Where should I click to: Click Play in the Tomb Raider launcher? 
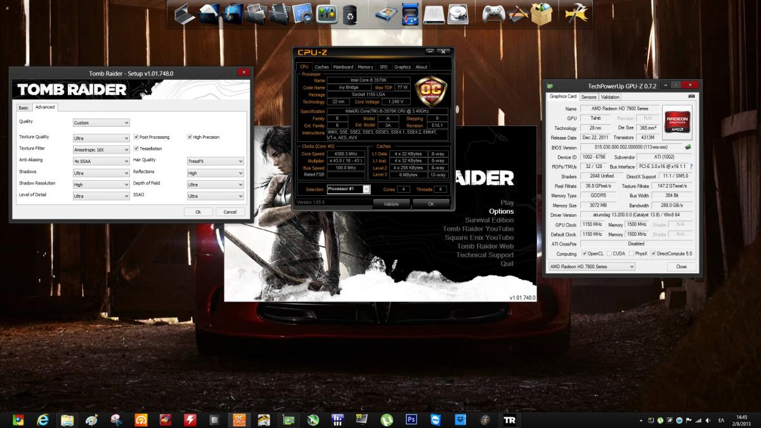tap(507, 203)
